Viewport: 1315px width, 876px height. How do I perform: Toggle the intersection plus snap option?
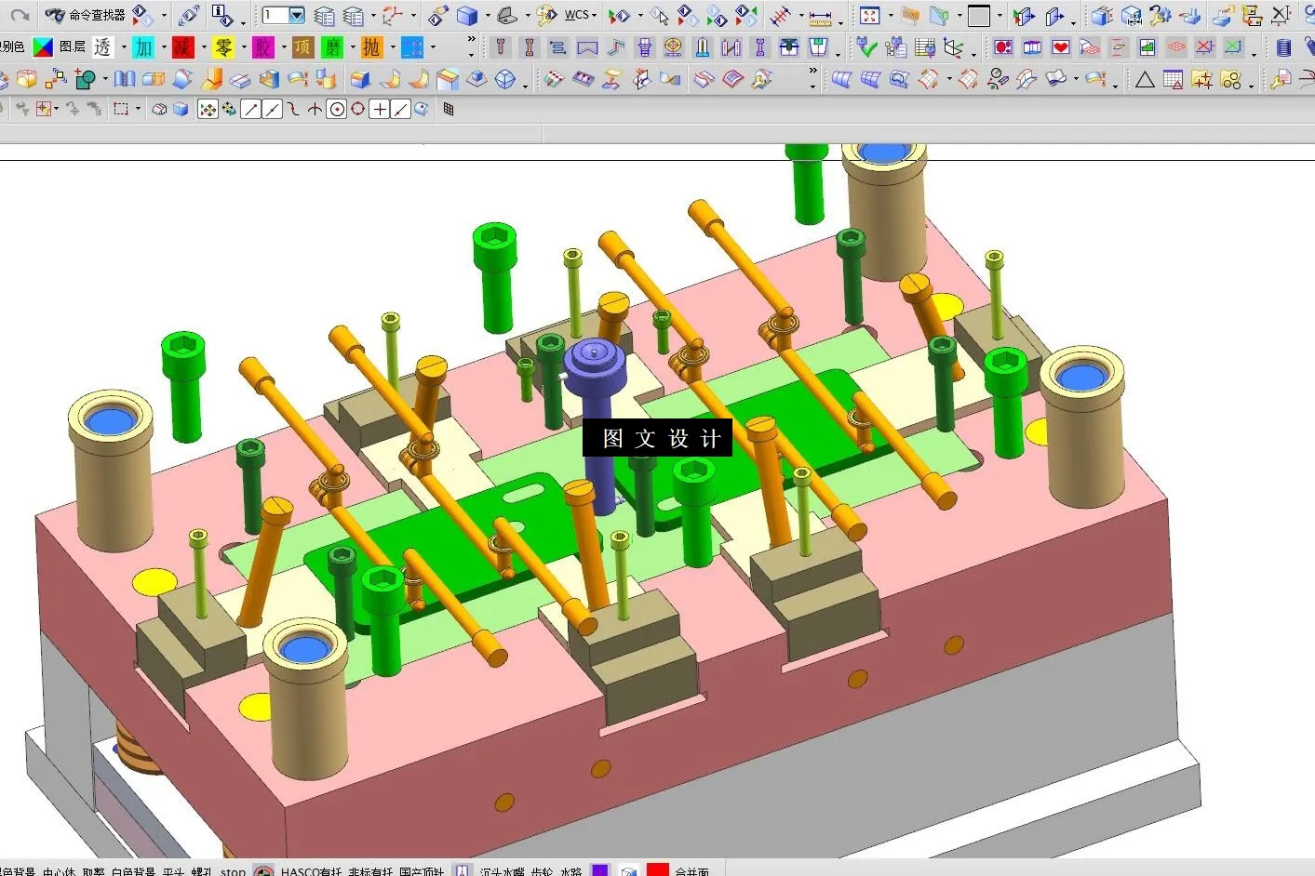(380, 110)
